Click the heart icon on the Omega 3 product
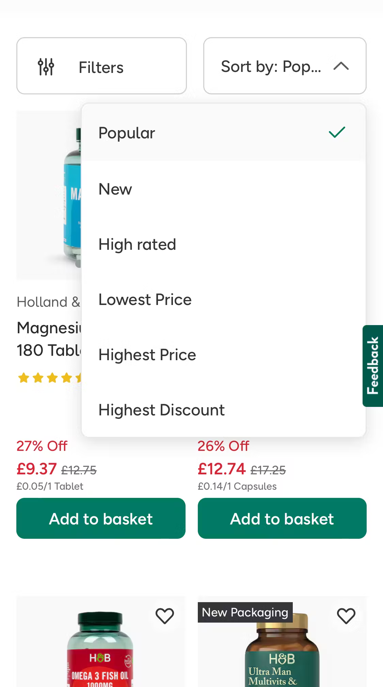 click(165, 615)
